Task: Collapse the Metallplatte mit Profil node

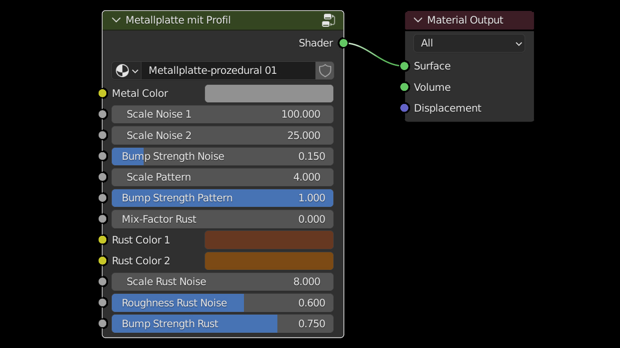Action: pos(116,20)
